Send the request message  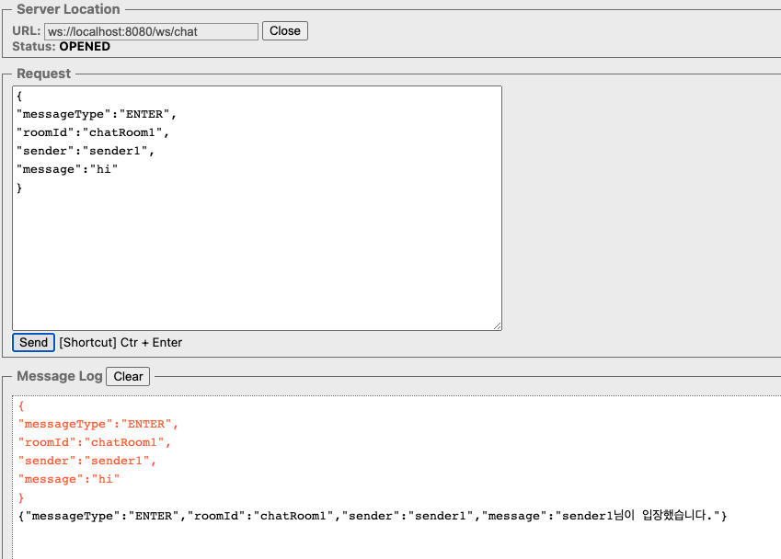pyautogui.click(x=33, y=342)
